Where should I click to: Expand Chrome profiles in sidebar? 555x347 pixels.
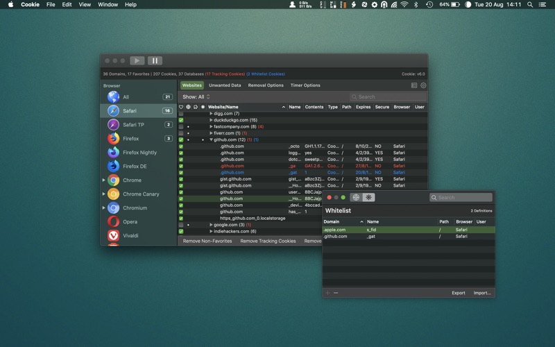104,180
